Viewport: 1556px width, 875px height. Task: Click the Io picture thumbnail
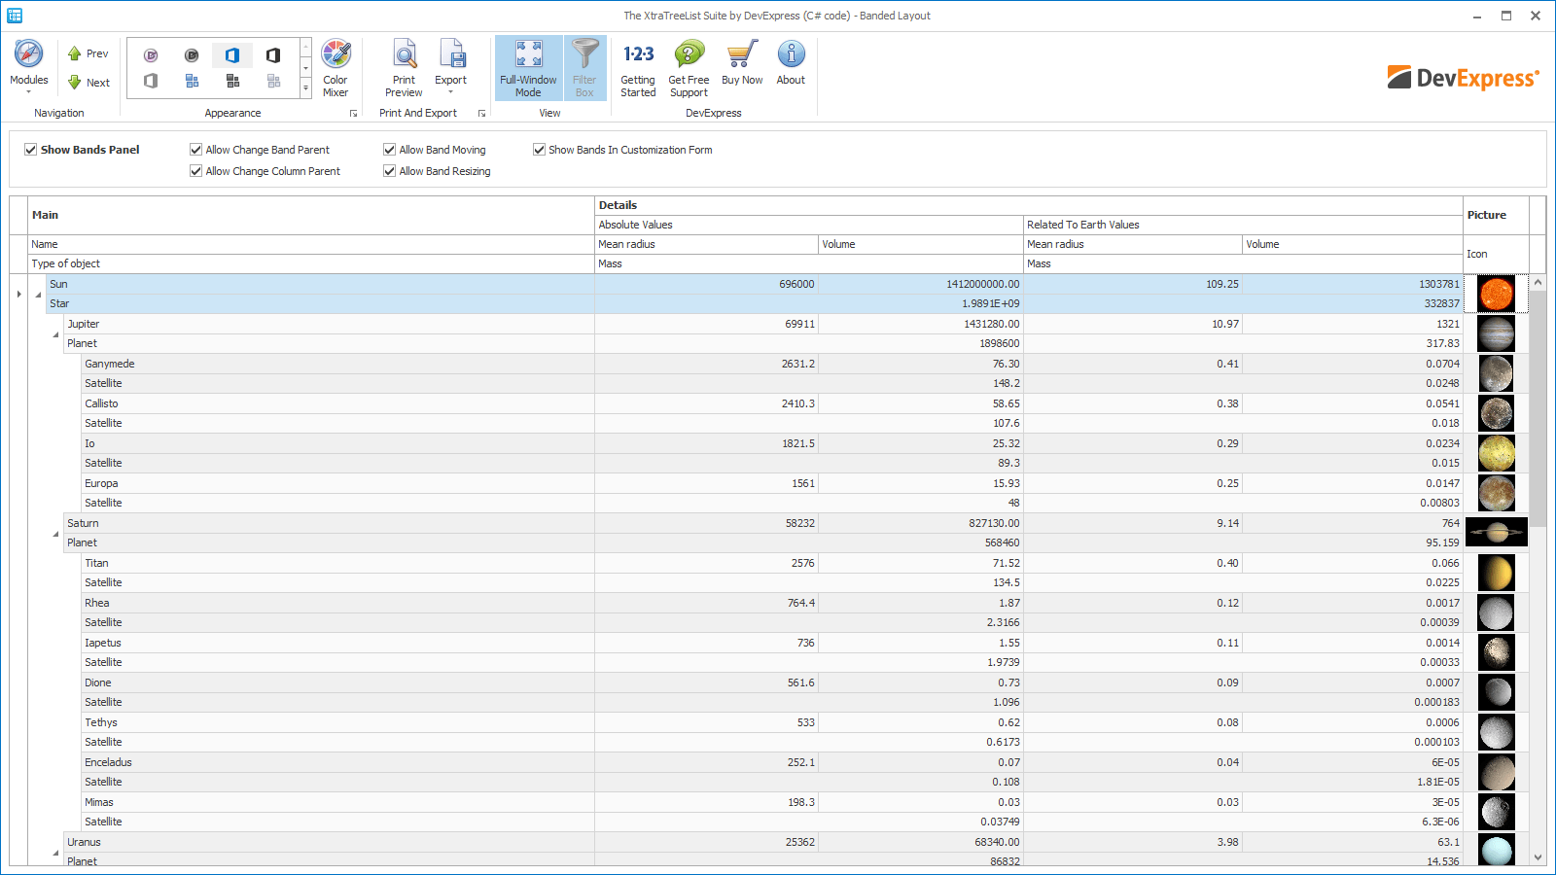click(1497, 453)
